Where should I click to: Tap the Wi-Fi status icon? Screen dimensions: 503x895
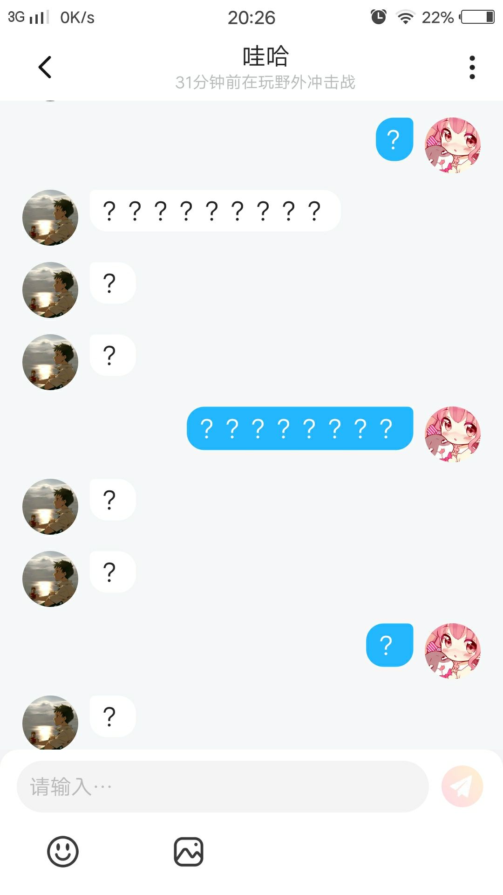click(405, 17)
